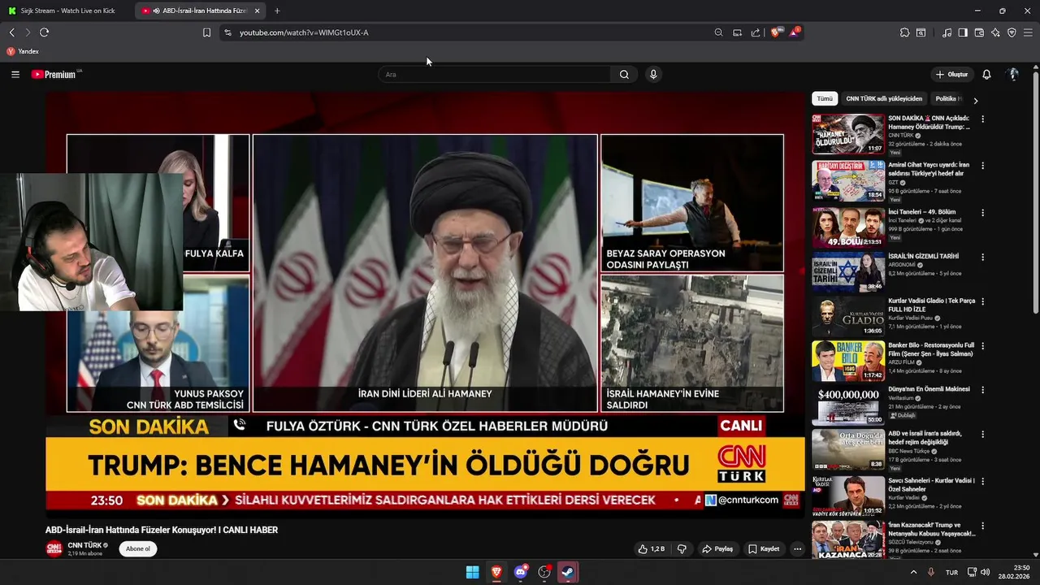Open YouTube notifications bell
The width and height of the screenshot is (1040, 585).
[x=986, y=74]
